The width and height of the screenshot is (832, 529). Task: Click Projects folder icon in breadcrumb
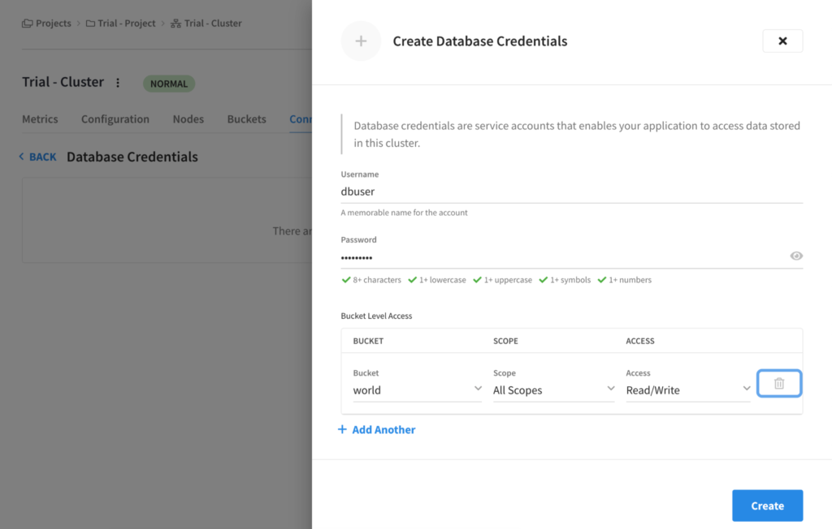point(27,24)
